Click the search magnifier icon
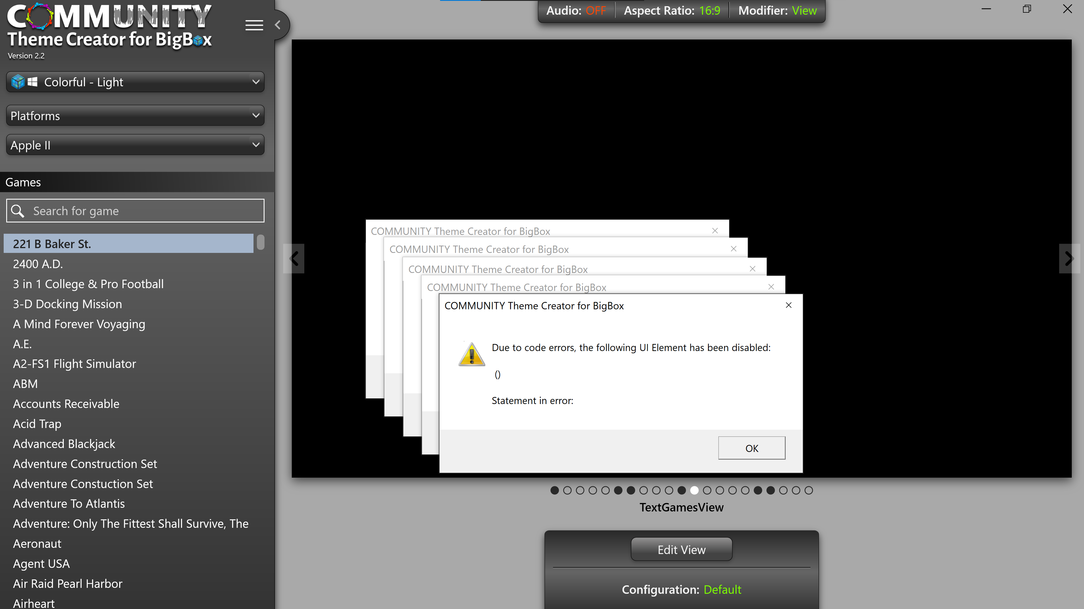Viewport: 1084px width, 609px height. point(18,211)
